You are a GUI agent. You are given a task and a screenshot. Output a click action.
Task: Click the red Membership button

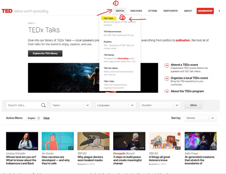[x=205, y=11]
